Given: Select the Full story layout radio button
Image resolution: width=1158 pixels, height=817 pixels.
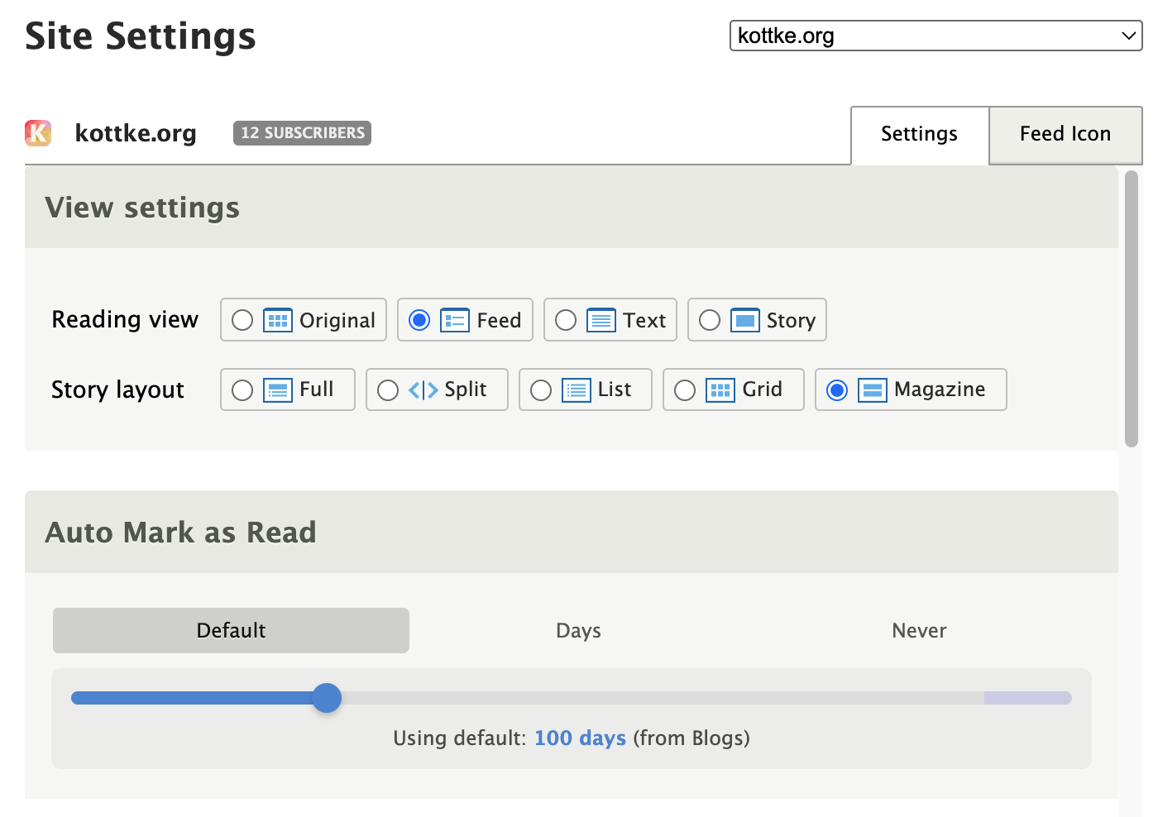Looking at the screenshot, I should coord(242,390).
